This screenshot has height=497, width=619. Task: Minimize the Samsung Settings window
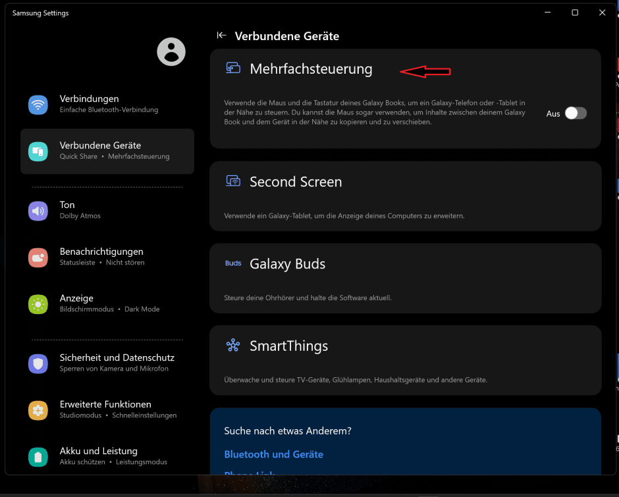(x=547, y=13)
